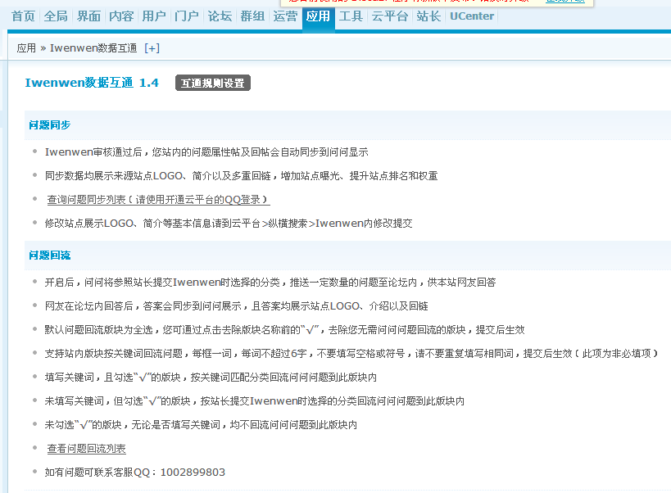Image resolution: width=671 pixels, height=493 pixels.
Task: Click the line starting Iwenwen审核通过后
Action: point(206,152)
